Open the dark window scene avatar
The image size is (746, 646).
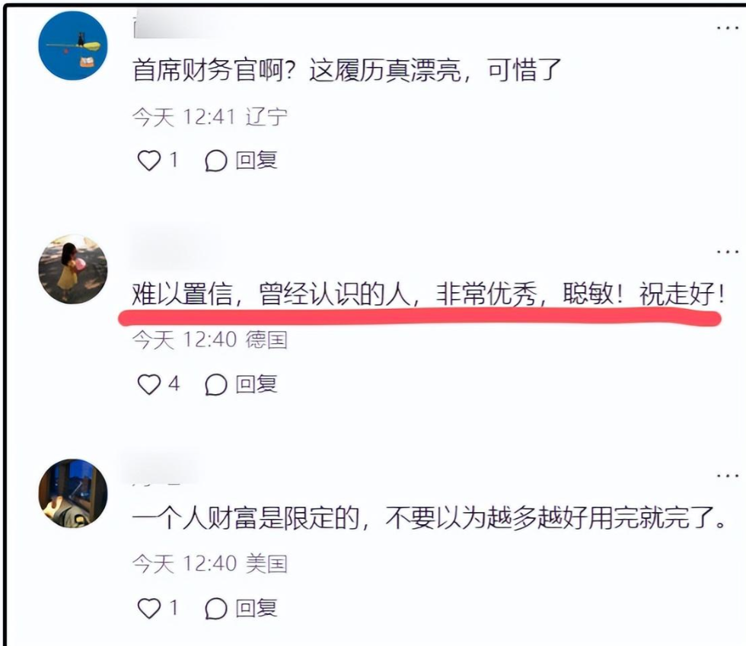tap(73, 493)
